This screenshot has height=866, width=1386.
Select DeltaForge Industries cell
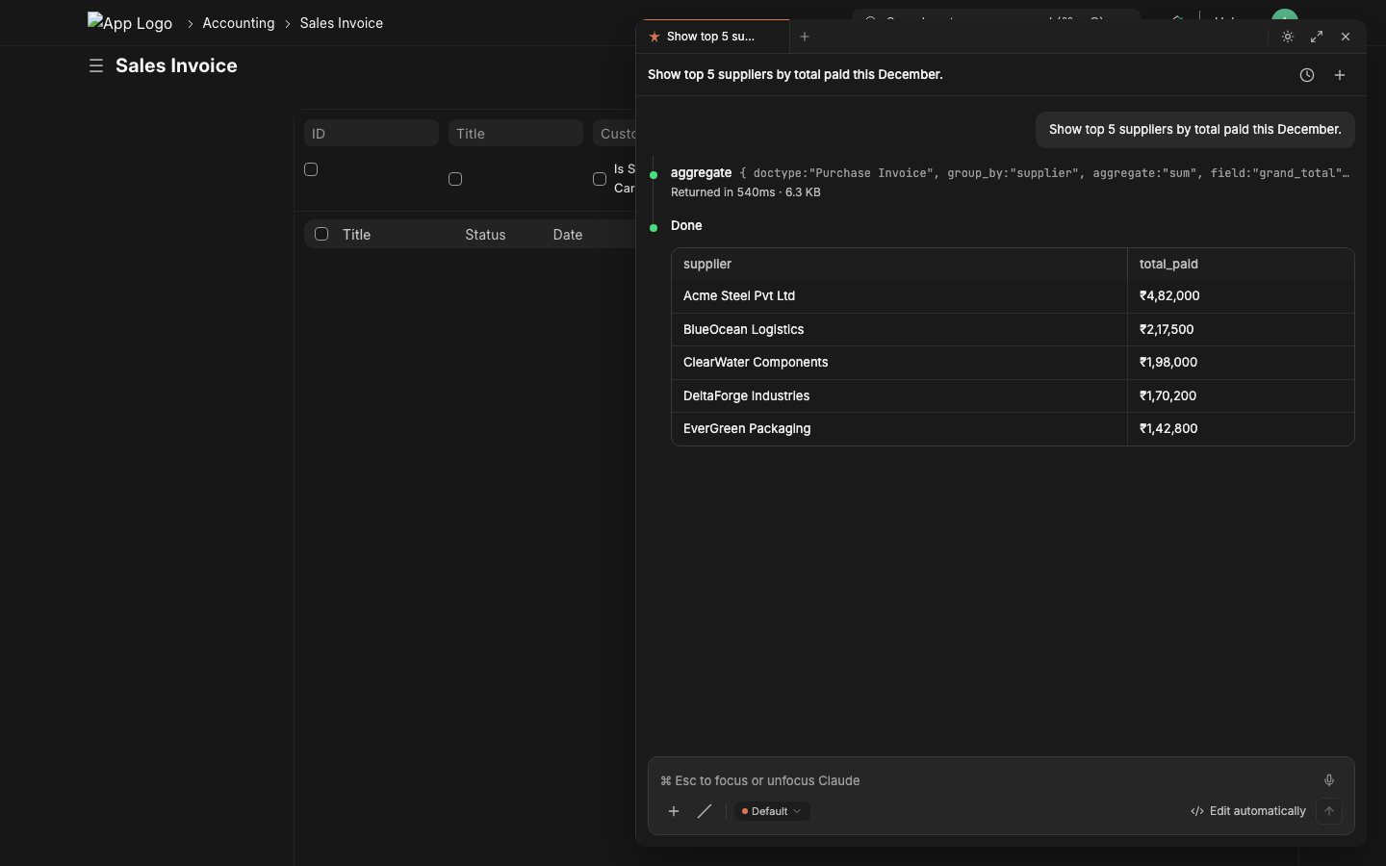click(x=899, y=395)
